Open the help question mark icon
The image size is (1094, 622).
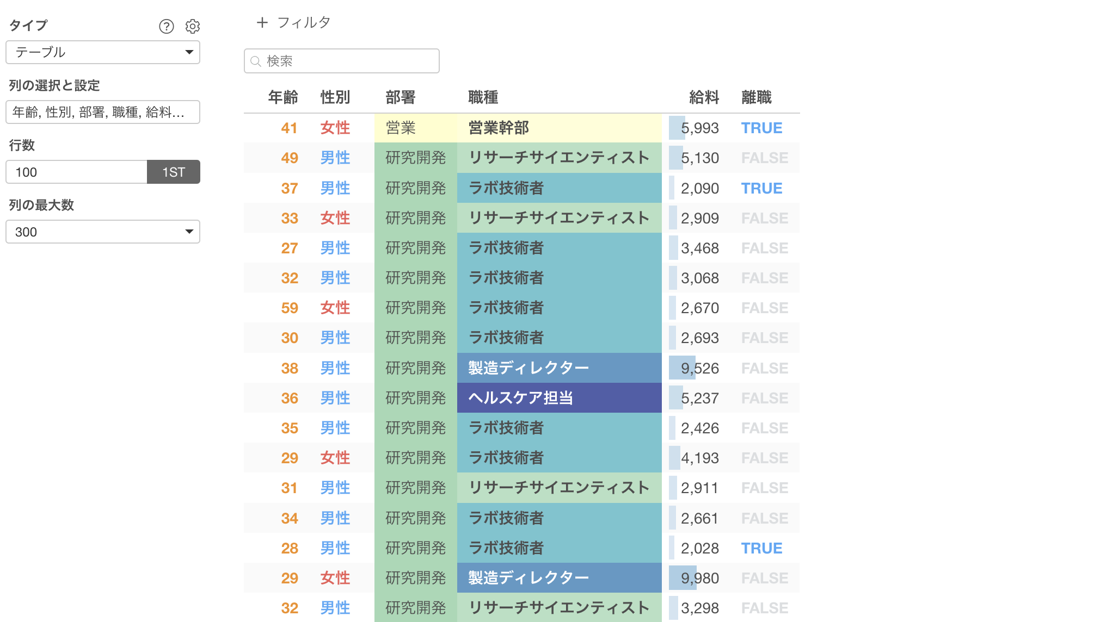point(166,26)
